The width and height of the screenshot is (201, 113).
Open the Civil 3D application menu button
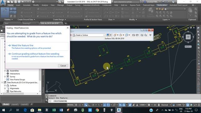pyautogui.click(x=3, y=3)
